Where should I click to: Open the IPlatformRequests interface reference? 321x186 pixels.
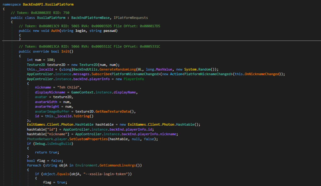coord(131,18)
